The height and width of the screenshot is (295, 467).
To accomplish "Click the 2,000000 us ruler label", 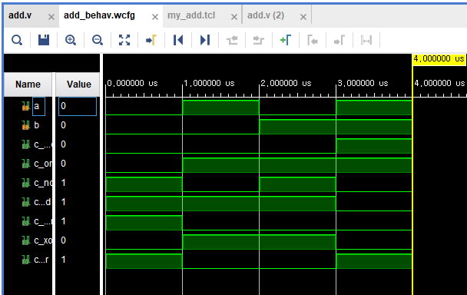I will point(286,83).
